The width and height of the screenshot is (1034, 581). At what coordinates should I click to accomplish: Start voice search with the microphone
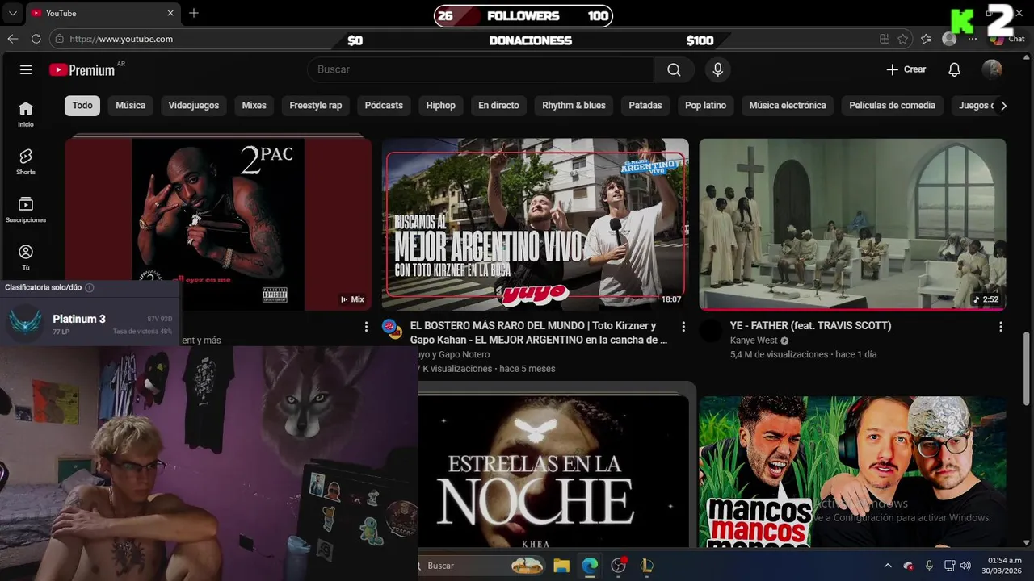[717, 69]
